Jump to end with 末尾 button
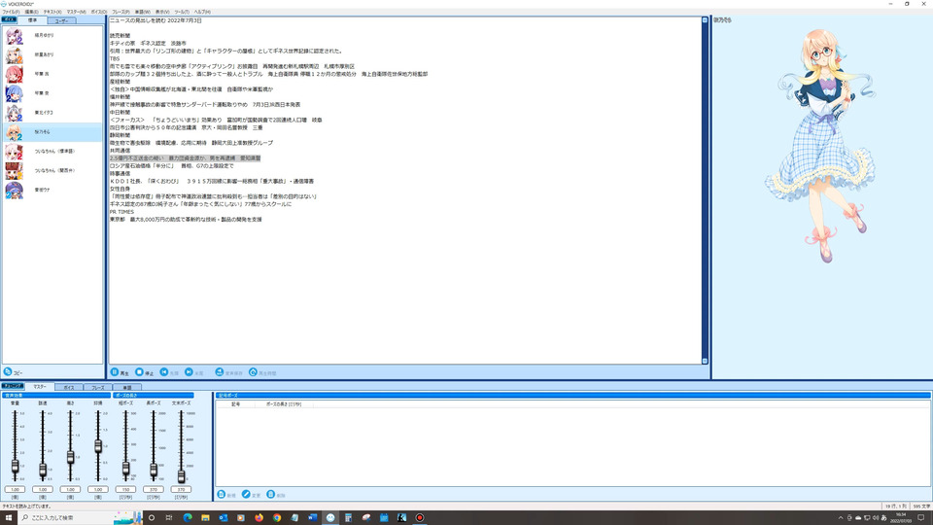933x525 pixels. [194, 372]
